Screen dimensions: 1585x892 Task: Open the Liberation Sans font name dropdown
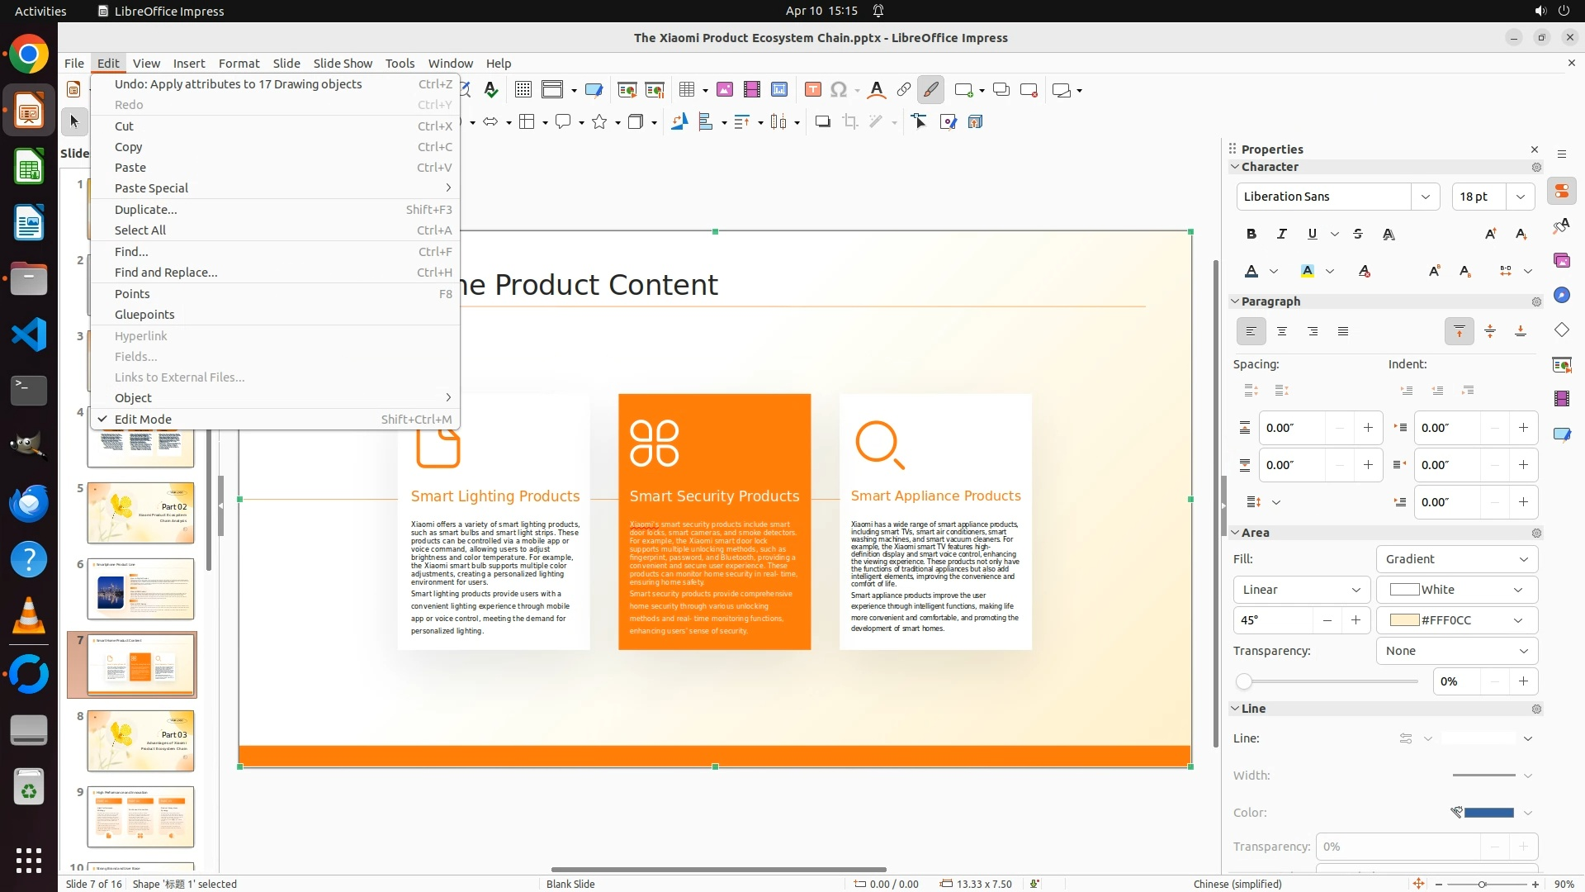coord(1425,197)
